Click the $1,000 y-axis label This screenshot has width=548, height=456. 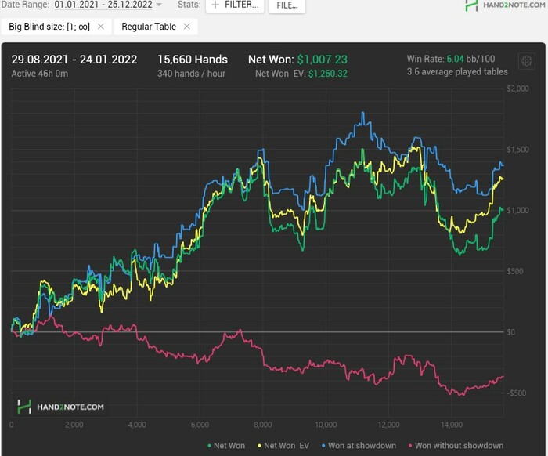518,210
